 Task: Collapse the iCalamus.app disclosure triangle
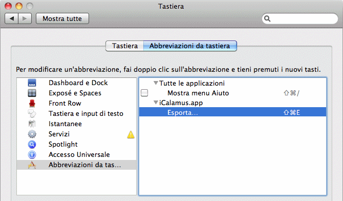(x=156, y=103)
